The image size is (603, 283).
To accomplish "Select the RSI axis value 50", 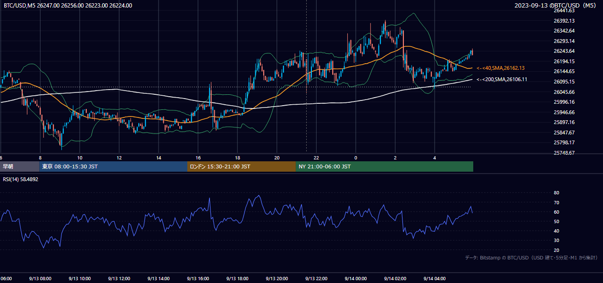I will 556,222.
